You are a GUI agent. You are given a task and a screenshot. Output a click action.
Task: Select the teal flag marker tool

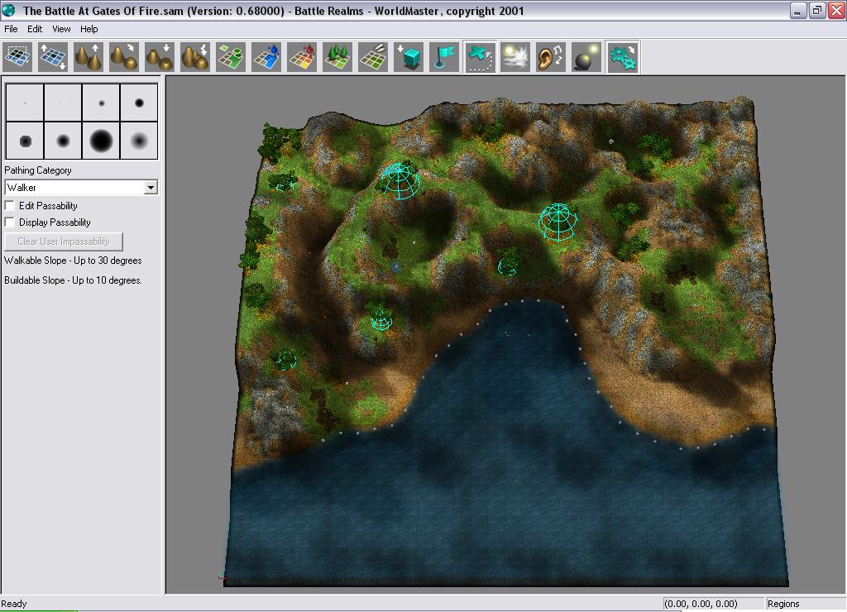(x=444, y=57)
